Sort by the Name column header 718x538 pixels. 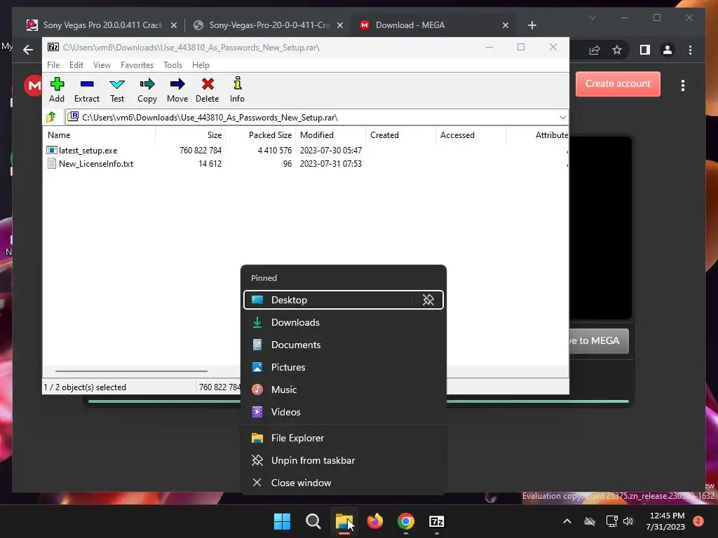(x=100, y=135)
